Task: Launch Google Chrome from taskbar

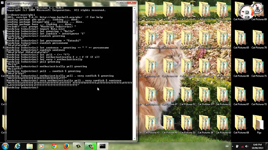Action: (54, 146)
